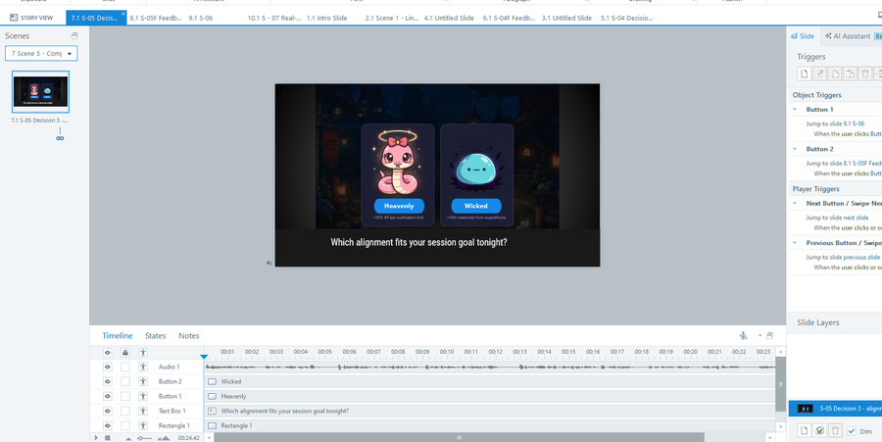Click the Heavenly button on slide
Screen dimensions: 882x442
tap(399, 206)
